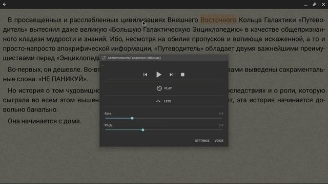Start reading with the play triangle button
328x184 pixels.
coord(159,75)
